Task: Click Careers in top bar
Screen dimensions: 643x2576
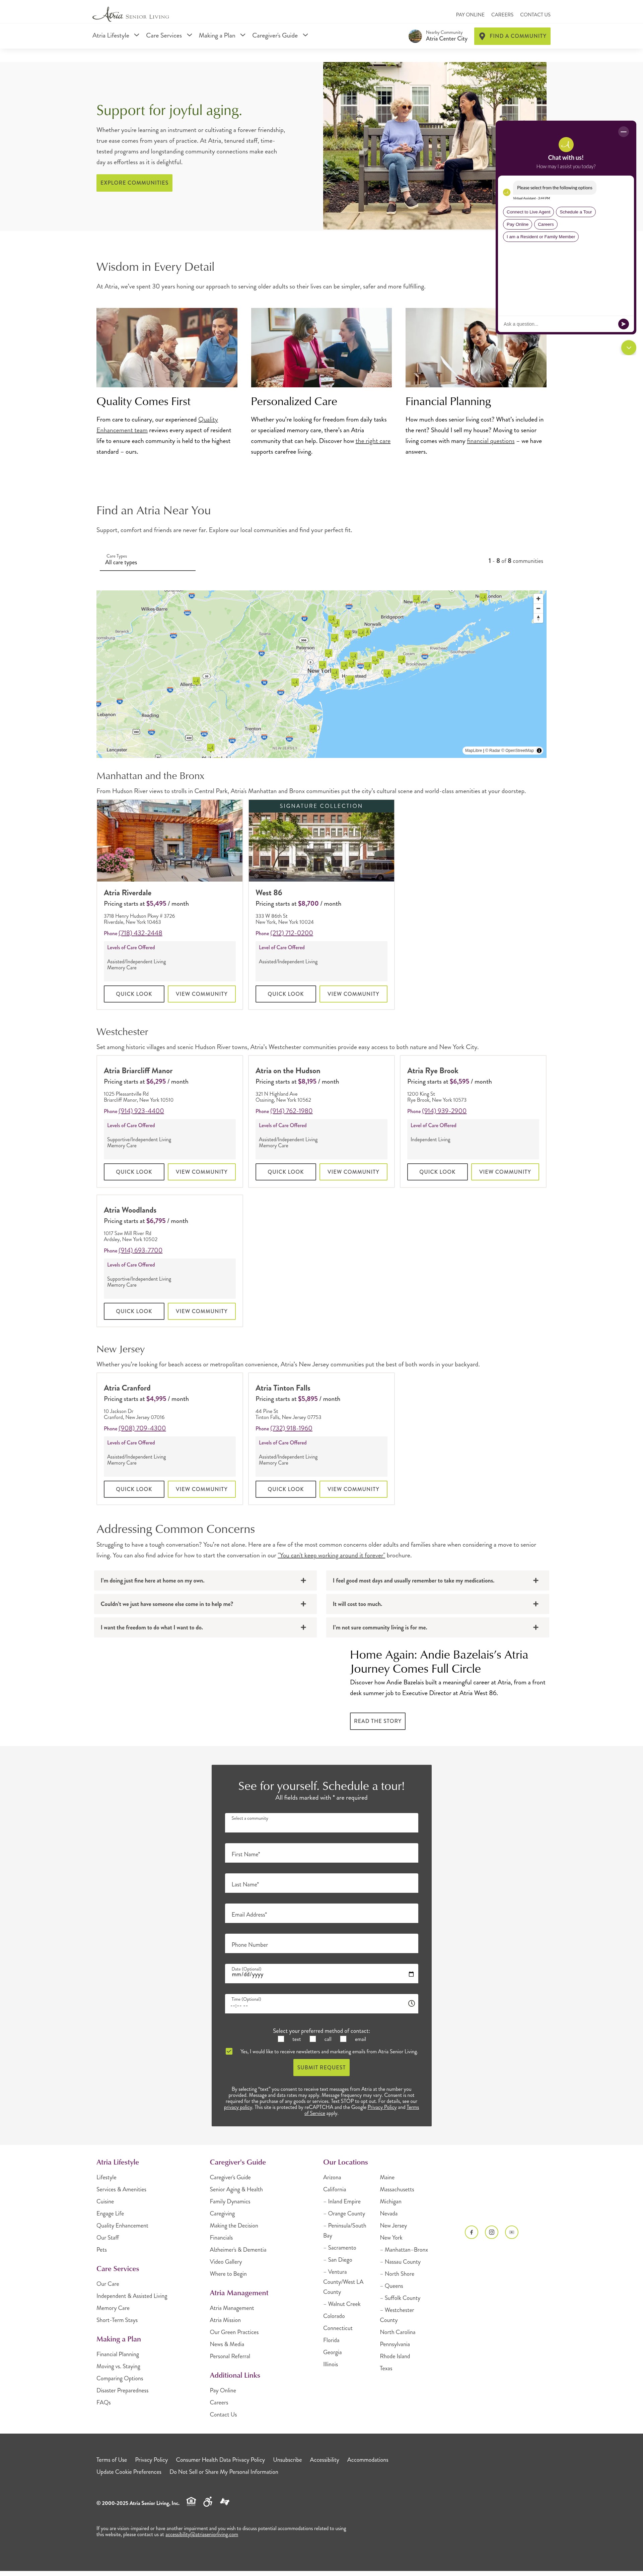Action: coord(502,15)
